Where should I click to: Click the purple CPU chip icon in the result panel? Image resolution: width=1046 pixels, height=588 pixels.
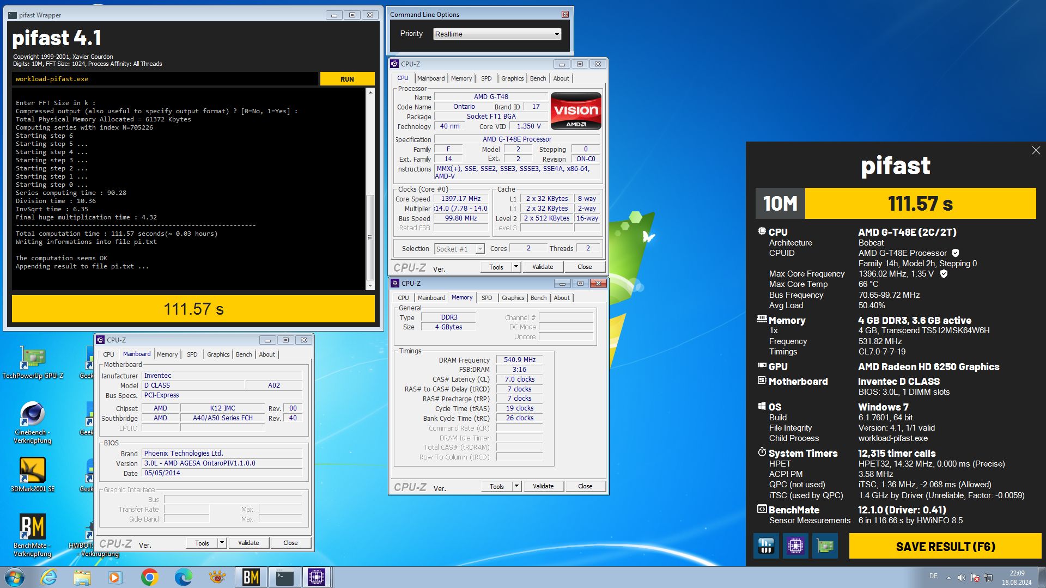tap(795, 546)
